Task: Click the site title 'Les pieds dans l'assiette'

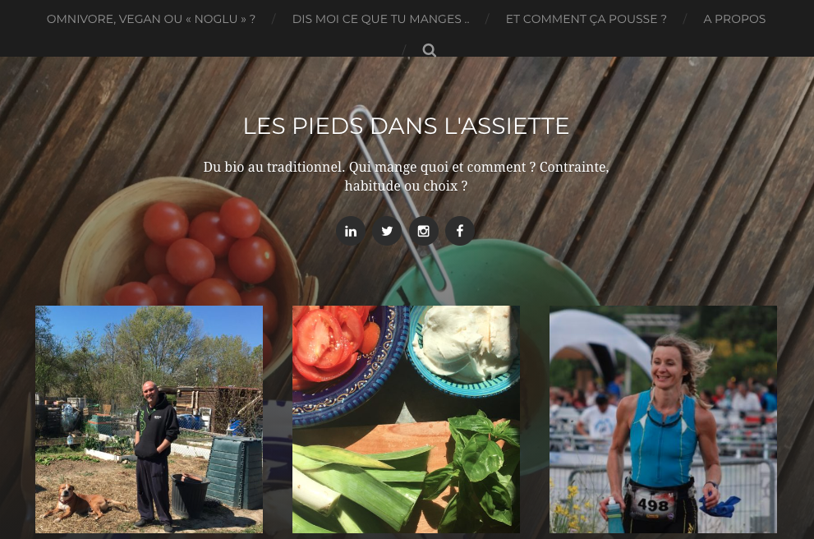Action: pyautogui.click(x=406, y=127)
